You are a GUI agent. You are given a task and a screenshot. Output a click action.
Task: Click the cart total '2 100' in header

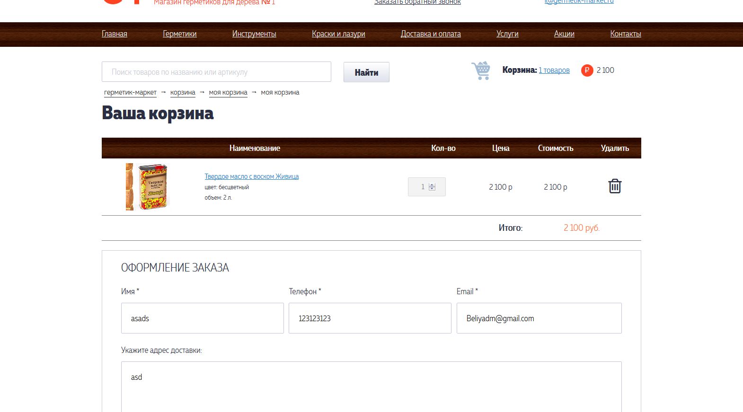pos(605,70)
